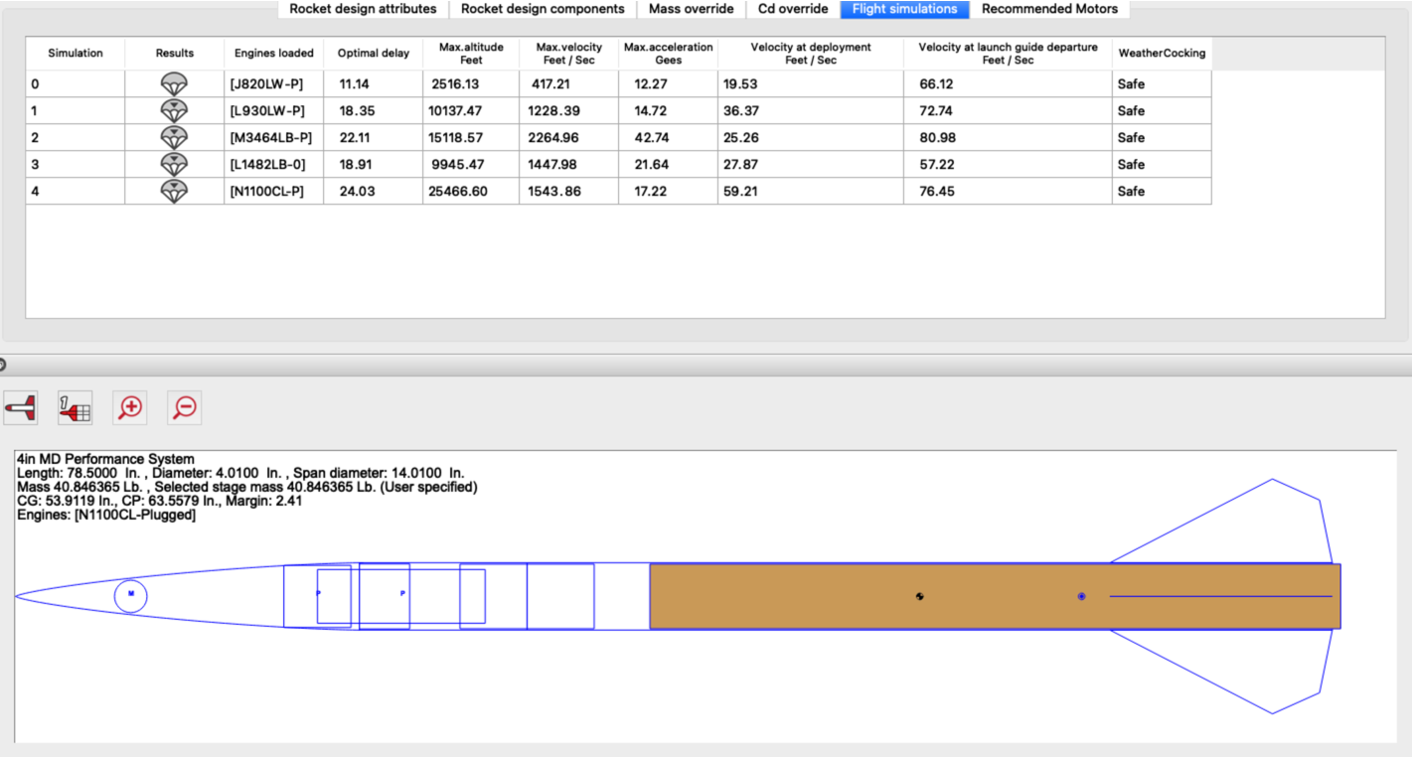
Task: Click the Engines loaded column header
Action: click(x=274, y=54)
